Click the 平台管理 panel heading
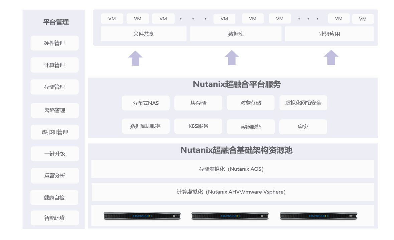The height and width of the screenshot is (240, 394). [56, 22]
